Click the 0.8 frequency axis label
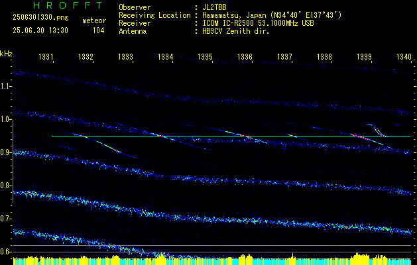 (x=5, y=185)
